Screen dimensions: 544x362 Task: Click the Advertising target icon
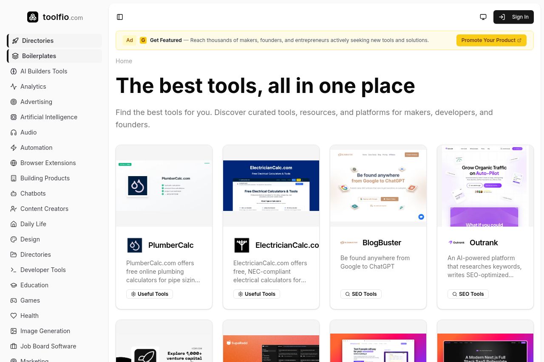point(14,102)
